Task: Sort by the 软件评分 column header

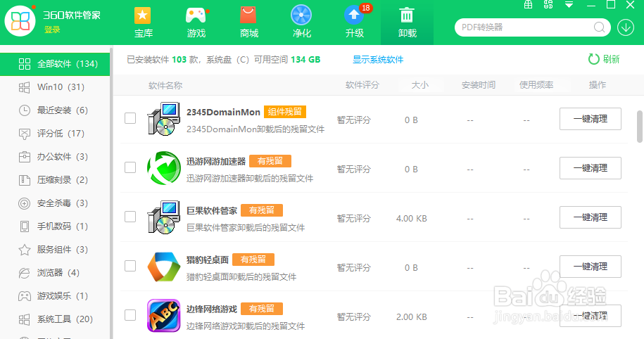Action: coord(362,85)
